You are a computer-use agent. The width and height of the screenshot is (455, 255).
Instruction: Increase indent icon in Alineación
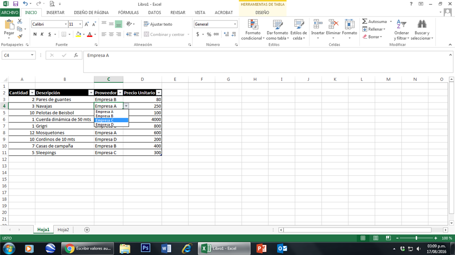[136, 34]
